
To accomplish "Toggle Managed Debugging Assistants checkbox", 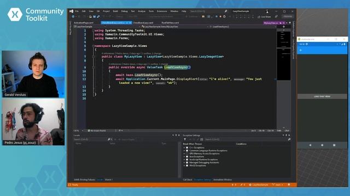I will 187,162.
